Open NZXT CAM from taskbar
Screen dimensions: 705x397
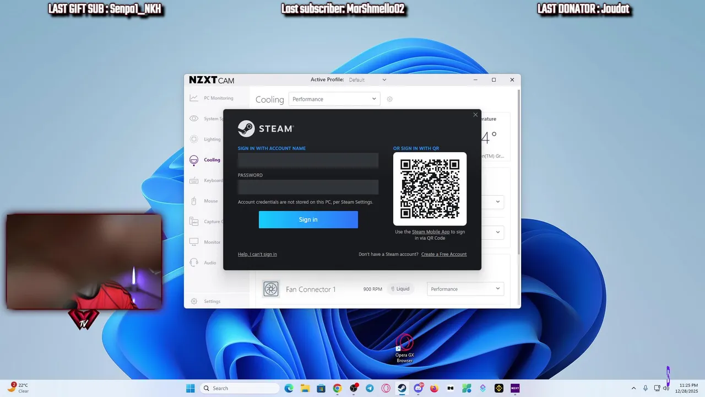click(515, 388)
